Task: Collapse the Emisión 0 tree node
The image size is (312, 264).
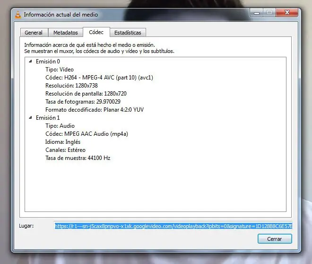Action: coord(30,62)
